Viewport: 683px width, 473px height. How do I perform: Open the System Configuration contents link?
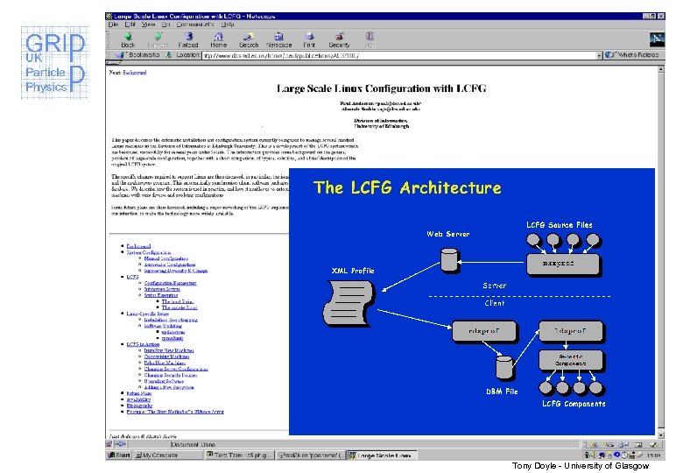149,252
